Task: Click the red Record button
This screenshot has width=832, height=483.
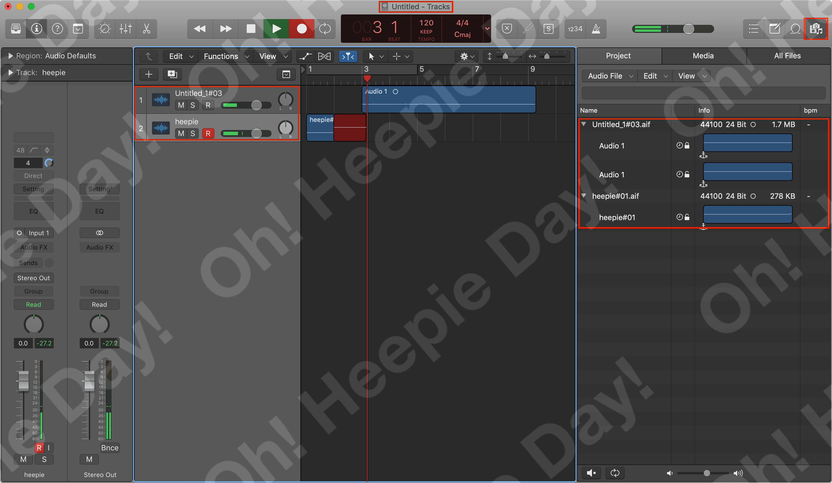Action: [x=302, y=29]
